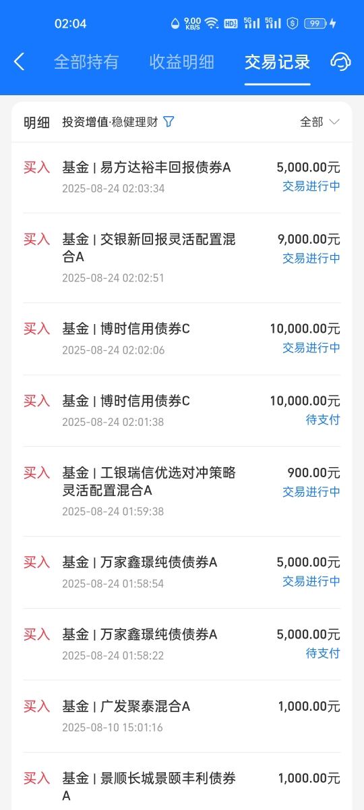The width and height of the screenshot is (364, 810).
Task: Tap the Wi-Fi status icon
Action: 212,23
